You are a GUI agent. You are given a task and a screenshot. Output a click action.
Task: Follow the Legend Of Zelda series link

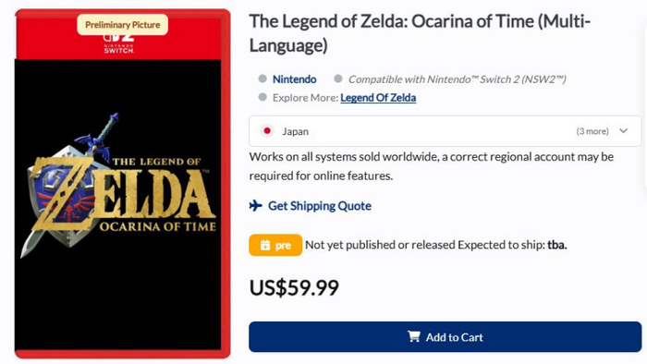[378, 98]
